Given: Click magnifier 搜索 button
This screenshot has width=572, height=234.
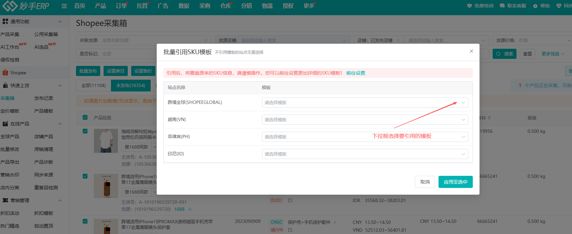Looking at the screenshot, I should click(x=504, y=54).
